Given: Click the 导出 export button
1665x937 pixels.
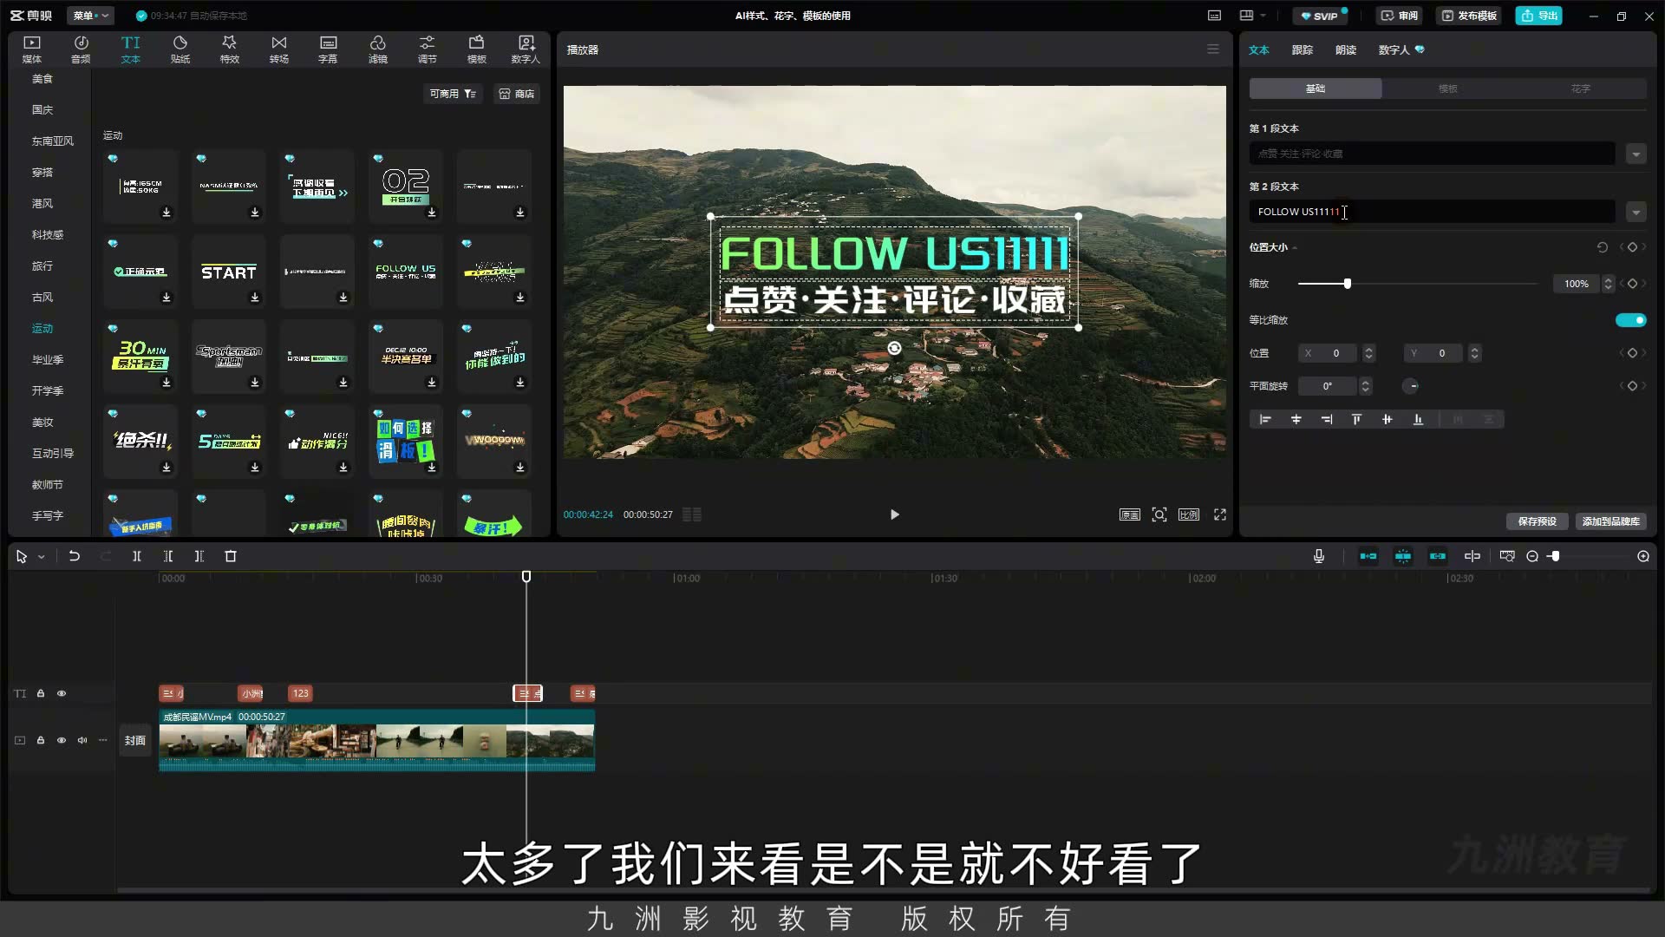Looking at the screenshot, I should click(1538, 16).
